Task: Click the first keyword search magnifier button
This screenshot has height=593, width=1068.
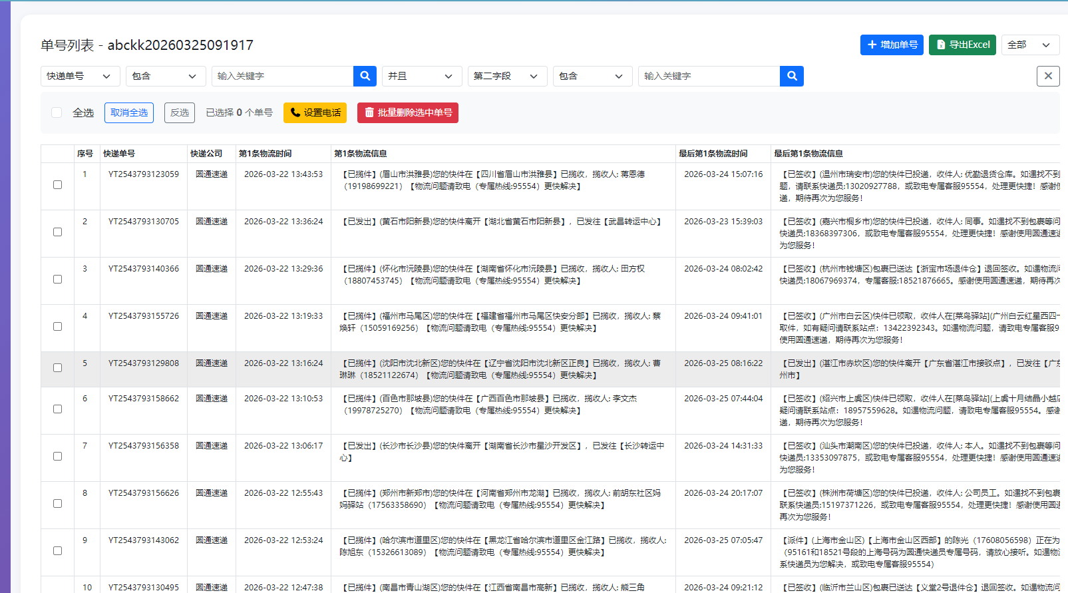Action: tap(365, 76)
